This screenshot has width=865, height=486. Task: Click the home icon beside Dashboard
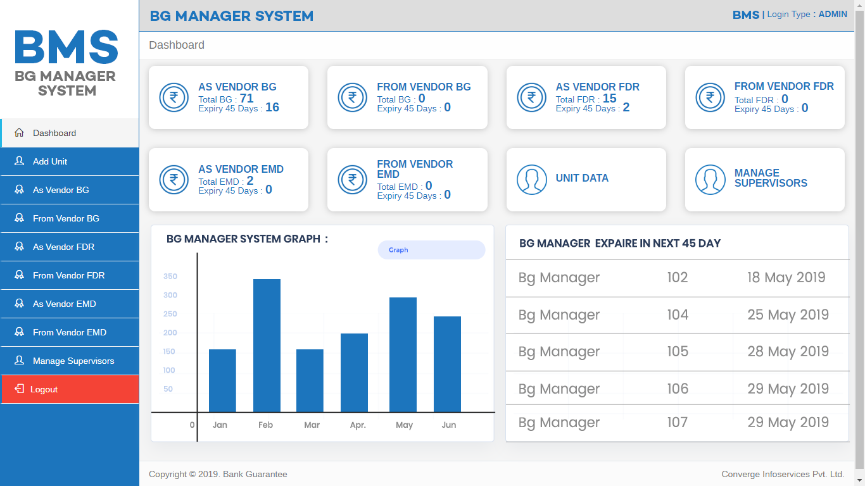[19, 133]
